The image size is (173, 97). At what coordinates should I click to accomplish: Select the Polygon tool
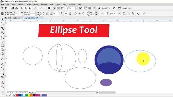click(x=2, y=54)
